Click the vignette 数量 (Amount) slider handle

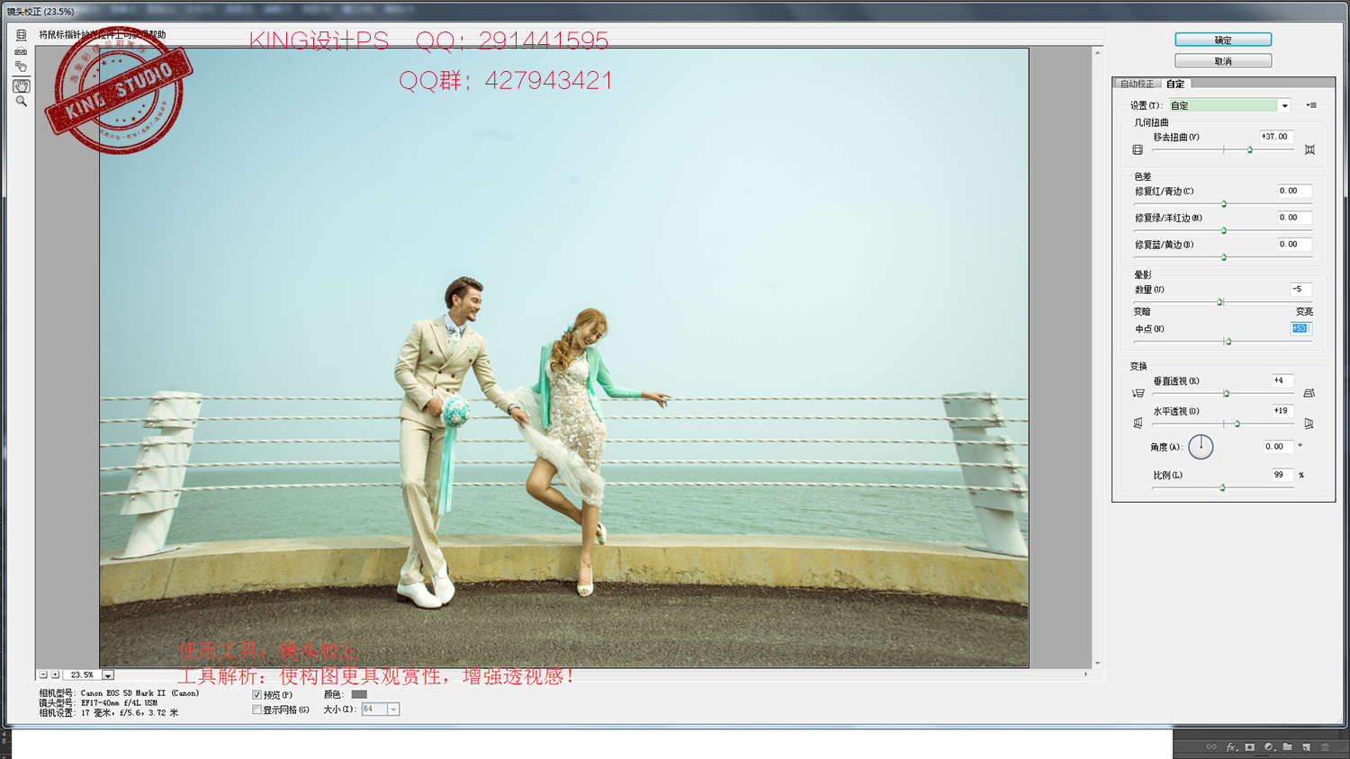pos(1220,302)
